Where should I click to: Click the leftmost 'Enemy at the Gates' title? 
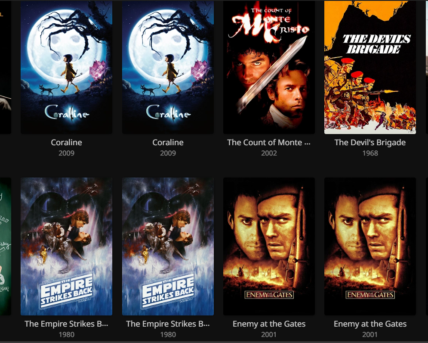269,324
